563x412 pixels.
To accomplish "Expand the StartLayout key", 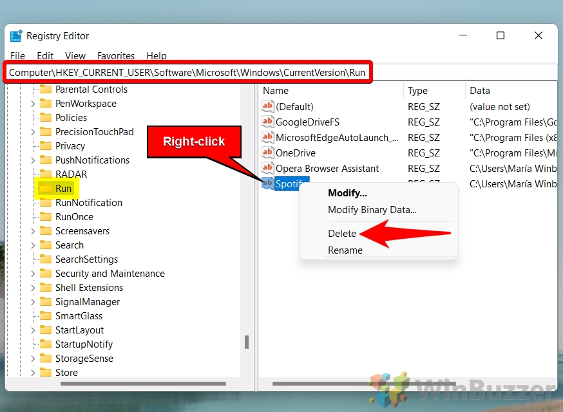I will coord(33,330).
